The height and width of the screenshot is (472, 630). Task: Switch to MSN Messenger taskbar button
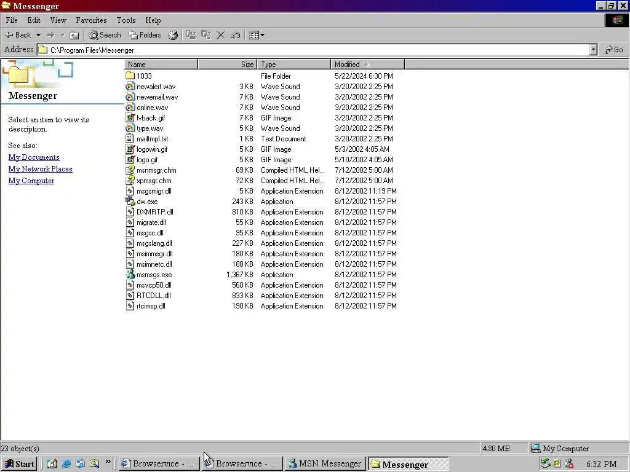(325, 464)
